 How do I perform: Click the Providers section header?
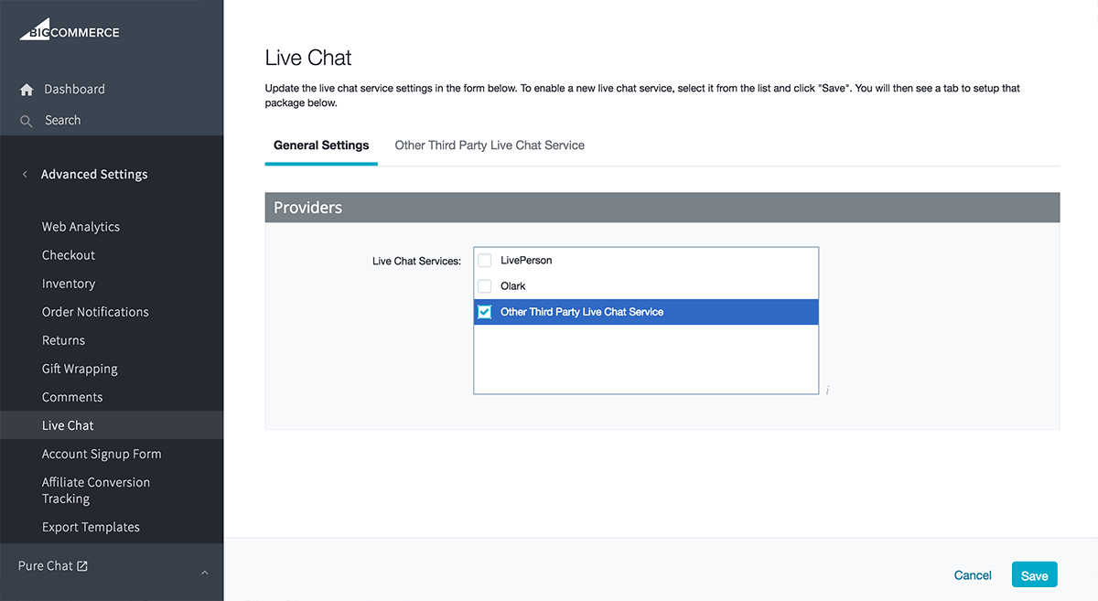click(x=662, y=208)
